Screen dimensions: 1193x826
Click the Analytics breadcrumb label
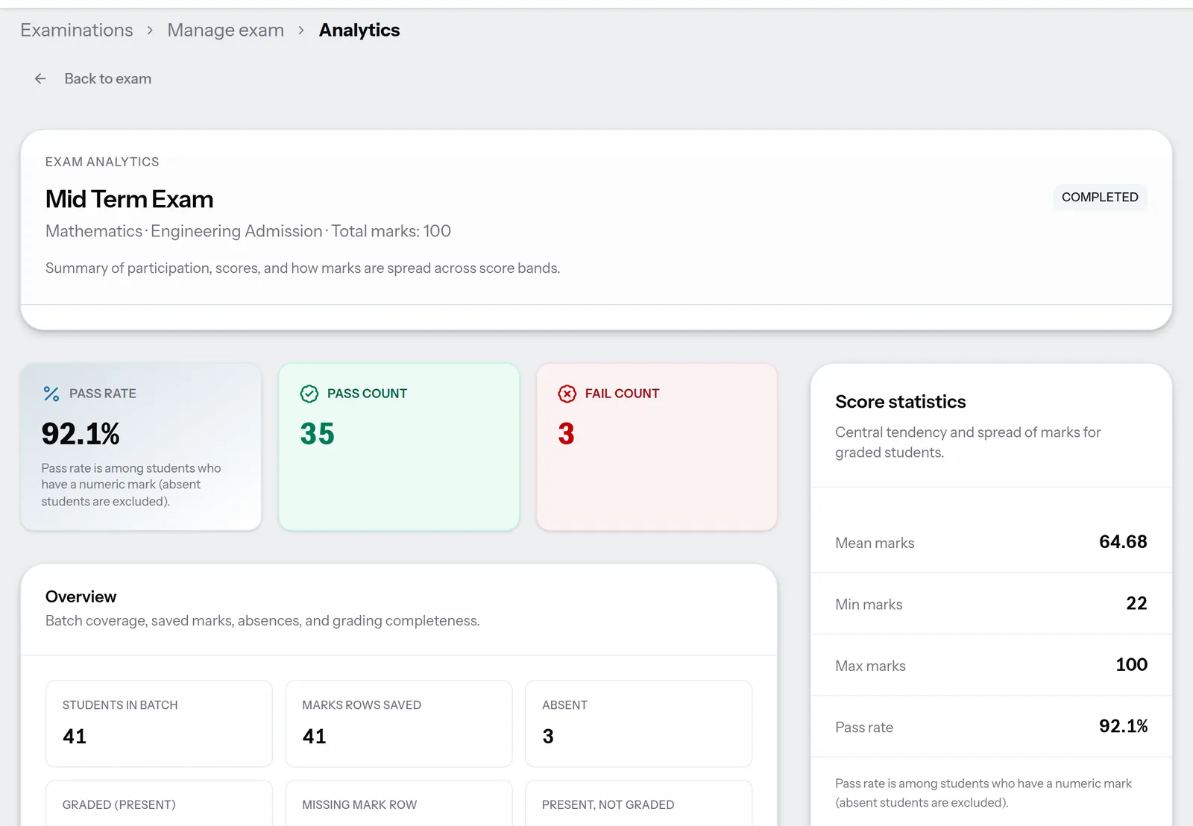tap(359, 30)
